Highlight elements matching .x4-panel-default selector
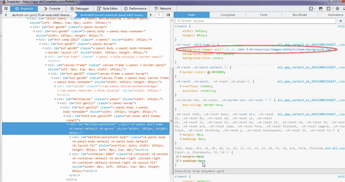 (226, 67)
